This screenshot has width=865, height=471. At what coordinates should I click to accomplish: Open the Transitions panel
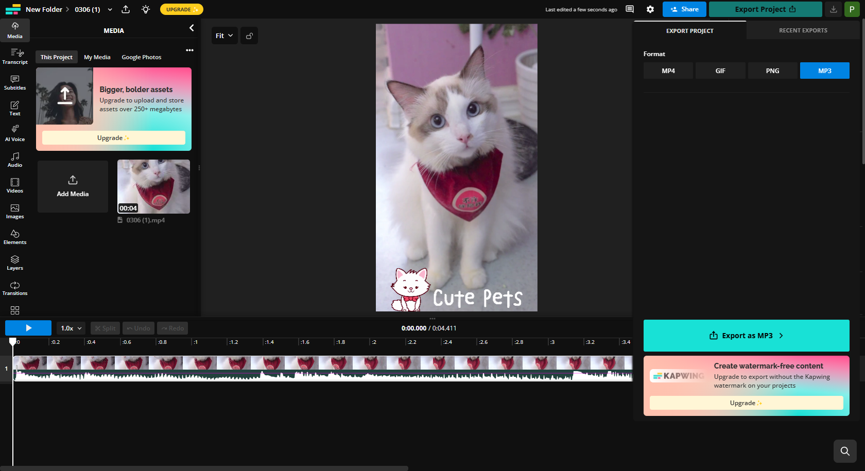point(15,288)
